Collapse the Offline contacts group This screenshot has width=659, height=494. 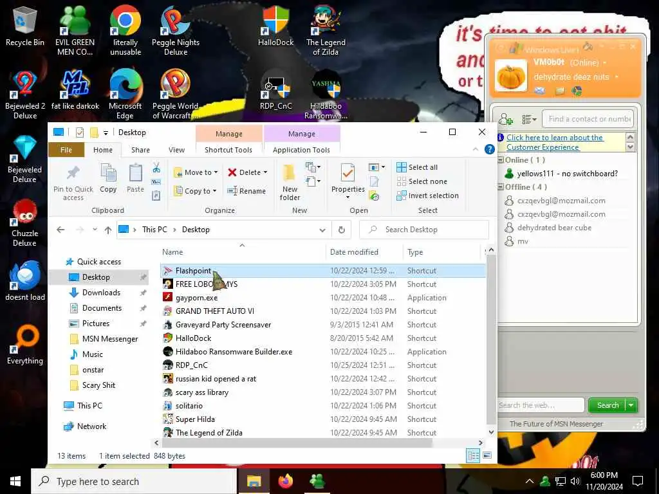[501, 187]
